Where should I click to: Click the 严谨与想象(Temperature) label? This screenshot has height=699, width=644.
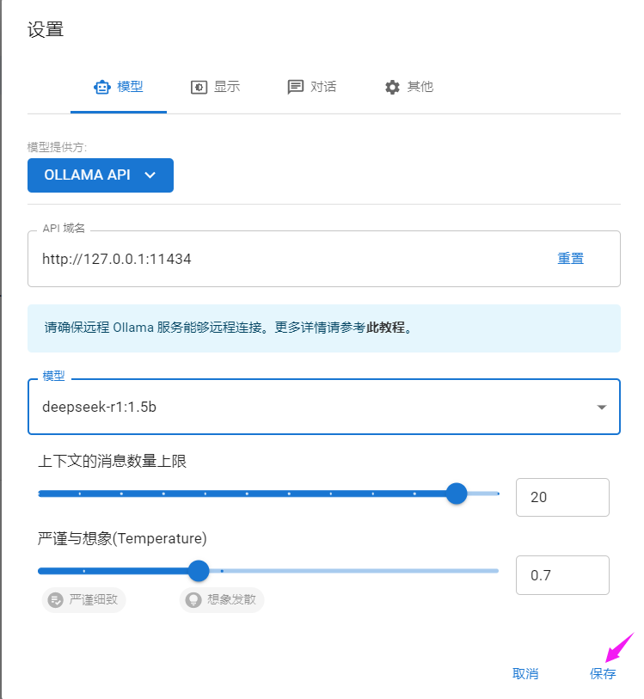122,538
